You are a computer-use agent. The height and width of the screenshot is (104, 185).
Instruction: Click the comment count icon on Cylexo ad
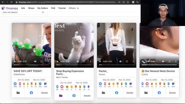coord(173,84)
